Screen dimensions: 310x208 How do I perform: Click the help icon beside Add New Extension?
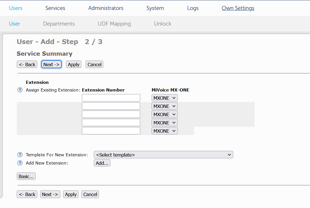coord(20,163)
